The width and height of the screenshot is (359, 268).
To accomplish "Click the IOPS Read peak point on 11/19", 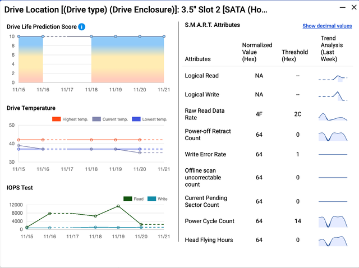I will pyautogui.click(x=118, y=206).
